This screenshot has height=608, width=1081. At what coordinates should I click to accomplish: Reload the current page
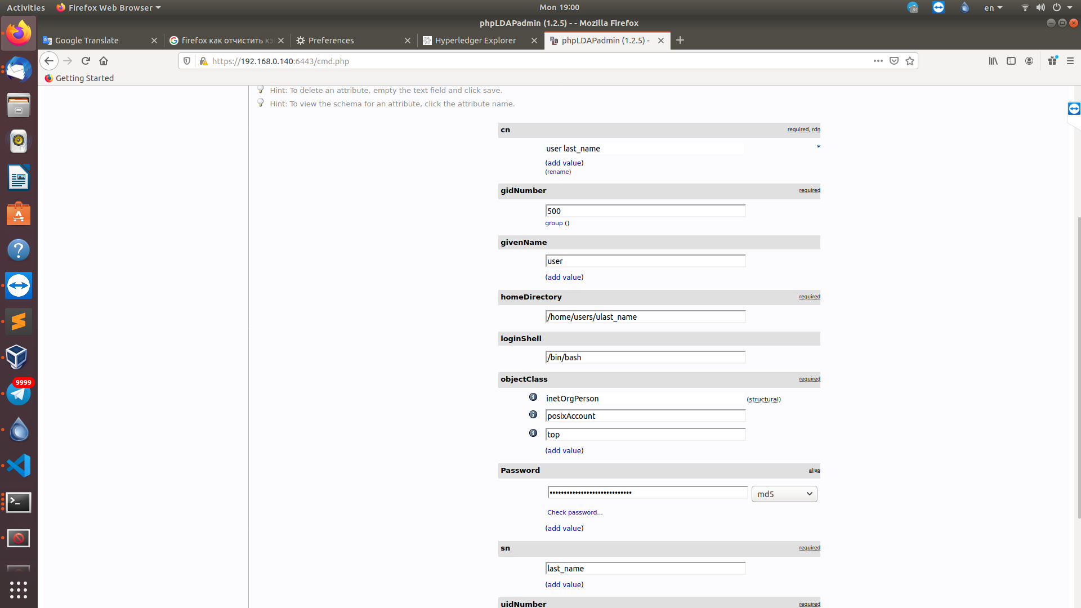pyautogui.click(x=86, y=61)
